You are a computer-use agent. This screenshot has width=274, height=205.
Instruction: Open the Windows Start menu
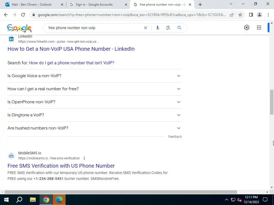pos(6,200)
